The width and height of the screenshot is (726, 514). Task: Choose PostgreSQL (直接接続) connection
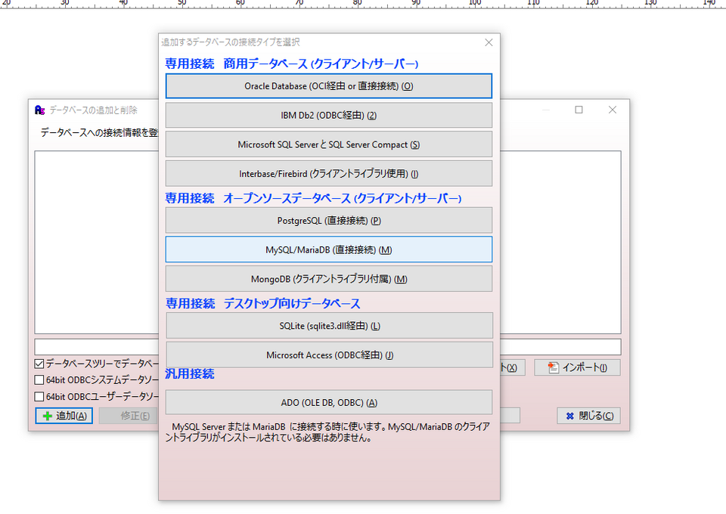329,220
